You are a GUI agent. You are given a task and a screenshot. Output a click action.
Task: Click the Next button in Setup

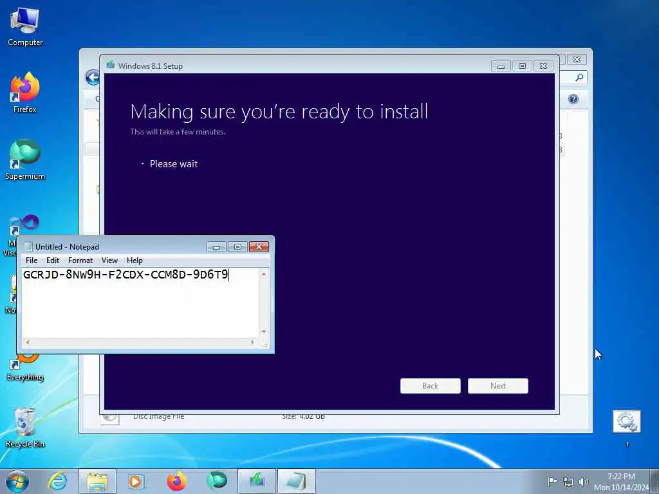click(x=498, y=386)
